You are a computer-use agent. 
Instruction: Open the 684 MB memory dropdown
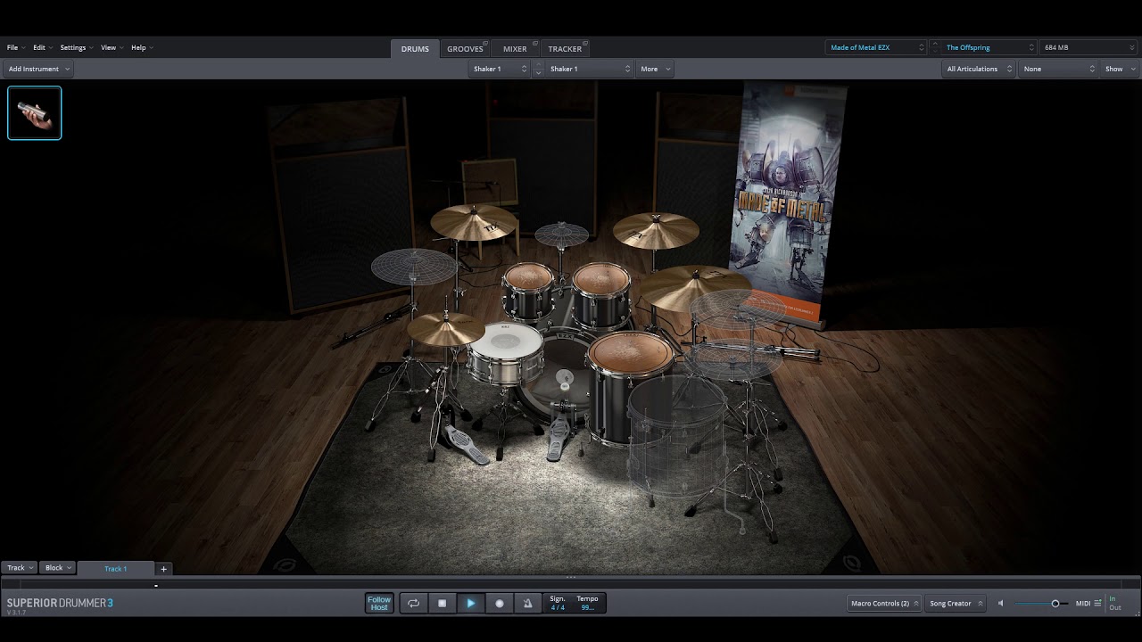click(1088, 47)
